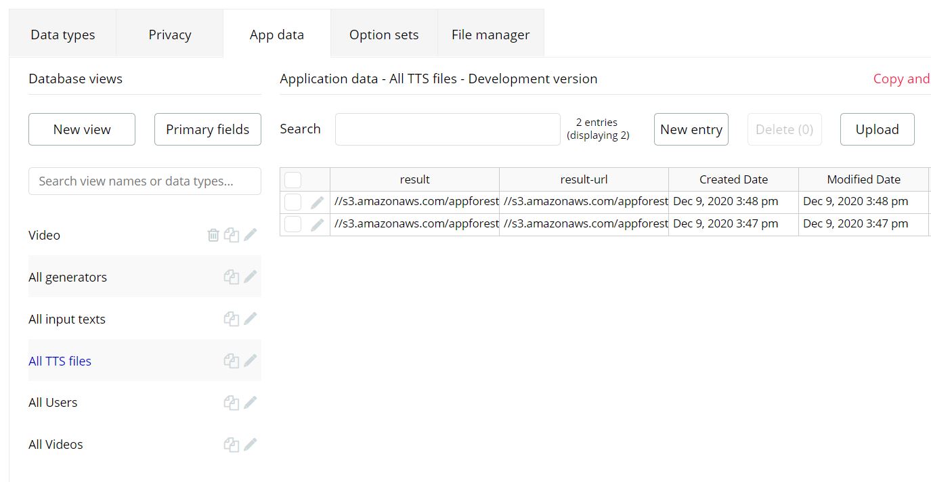This screenshot has height=482, width=931.
Task: Copy the All Users view
Action: pos(232,402)
